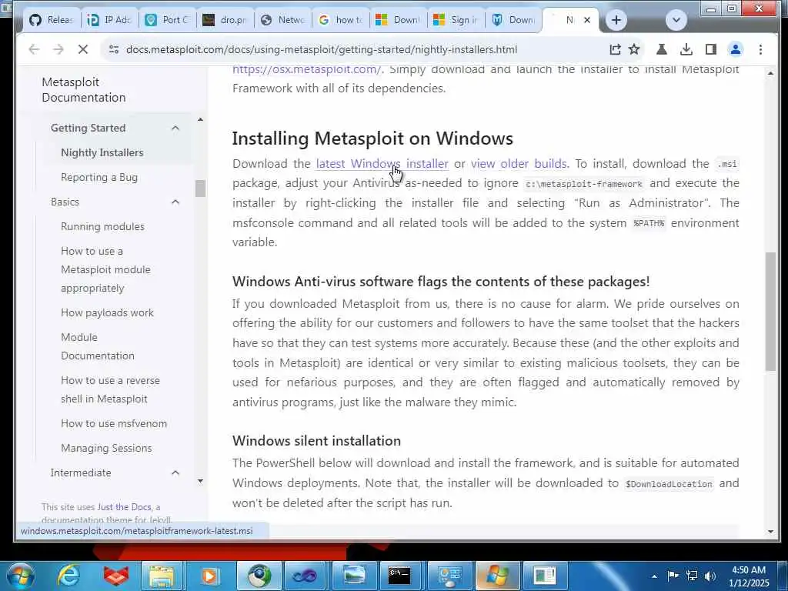Image resolution: width=788 pixels, height=591 pixels.
Task: Click the Windows silent installation heading
Action: click(x=316, y=441)
